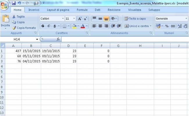
Task: Toggle italic C formatting
Action: click(49, 26)
